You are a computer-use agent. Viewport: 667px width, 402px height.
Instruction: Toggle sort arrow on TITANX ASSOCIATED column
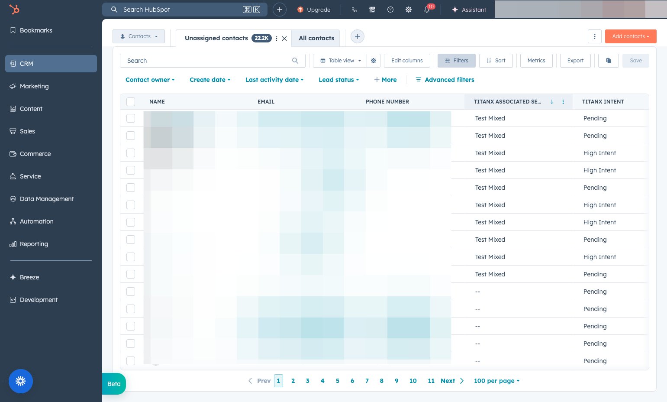pos(552,102)
